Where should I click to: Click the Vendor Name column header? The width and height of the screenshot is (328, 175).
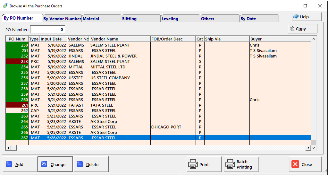[x=120, y=39]
